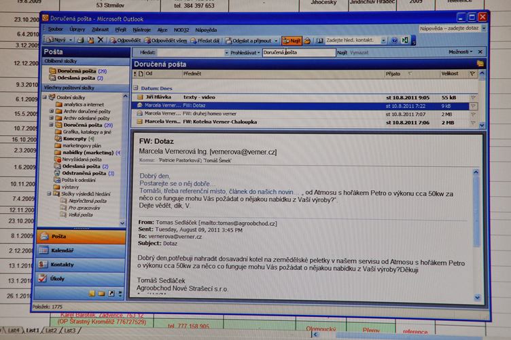Viewport: 511px width, 340px height.
Task: Click the blue help question icon
Action: 394,40
